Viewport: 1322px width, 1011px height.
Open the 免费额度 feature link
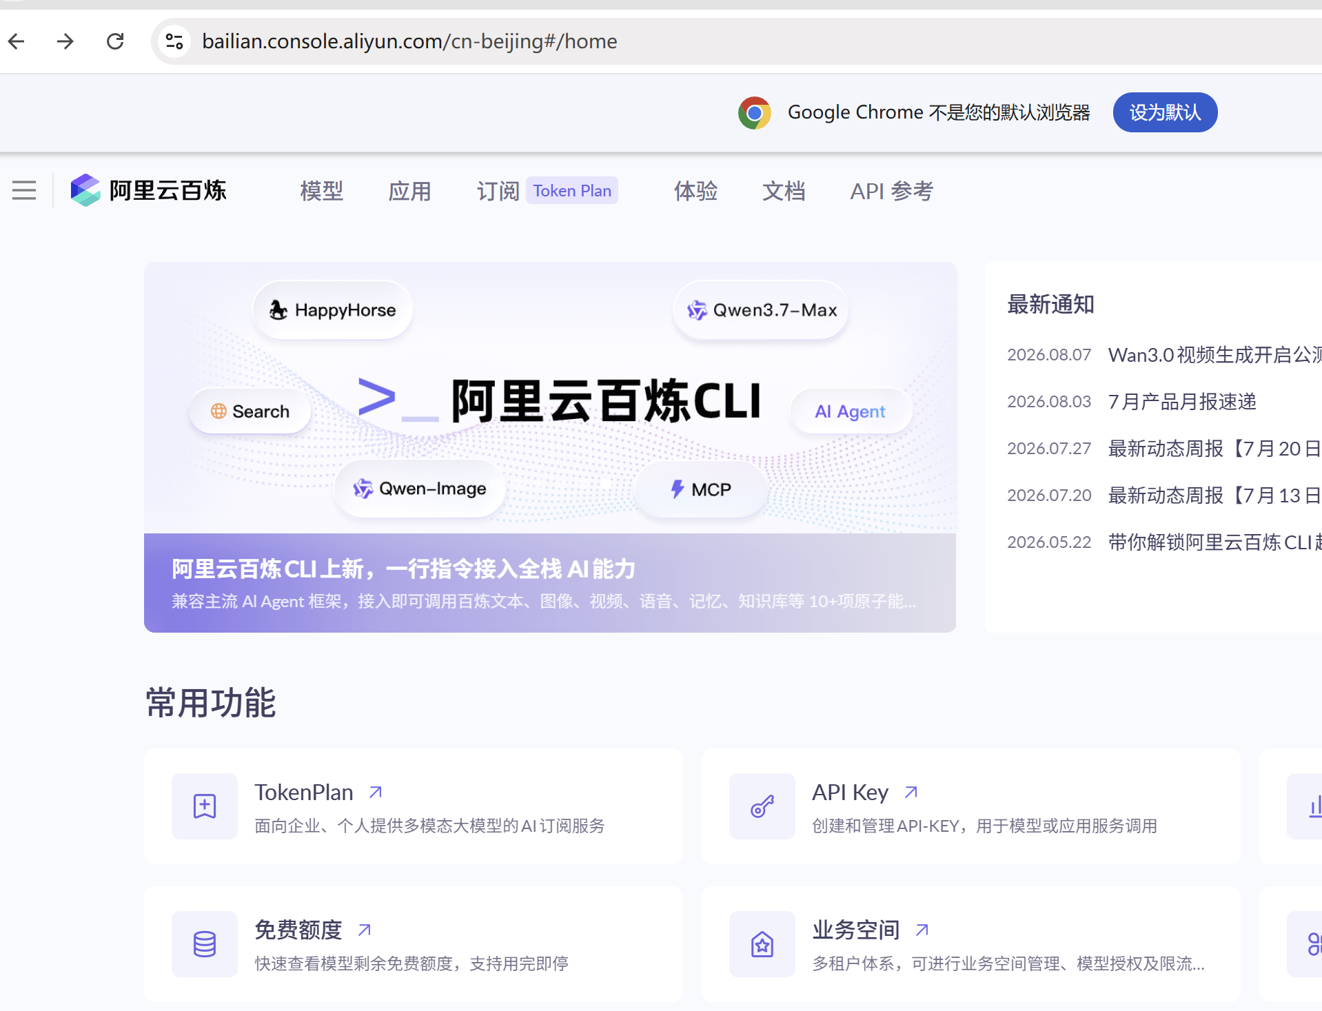click(x=298, y=930)
